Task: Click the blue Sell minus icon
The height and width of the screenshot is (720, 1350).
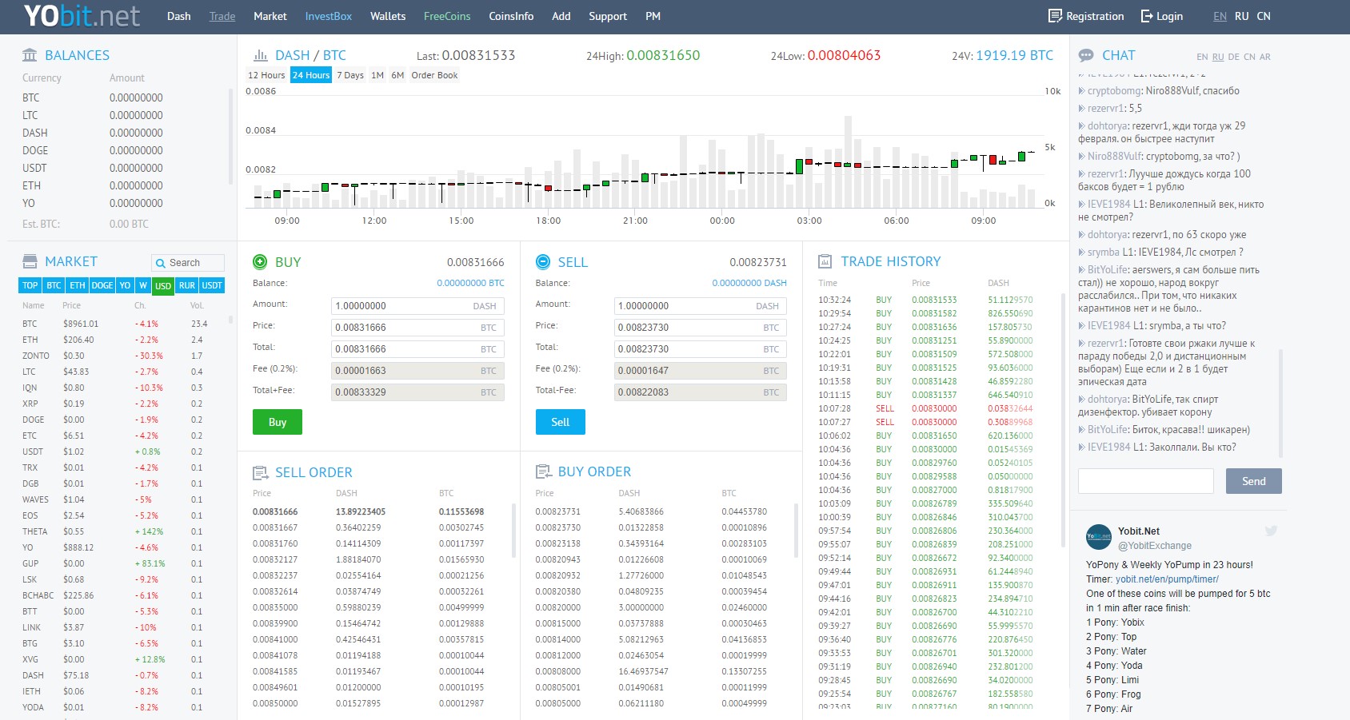Action: click(543, 261)
